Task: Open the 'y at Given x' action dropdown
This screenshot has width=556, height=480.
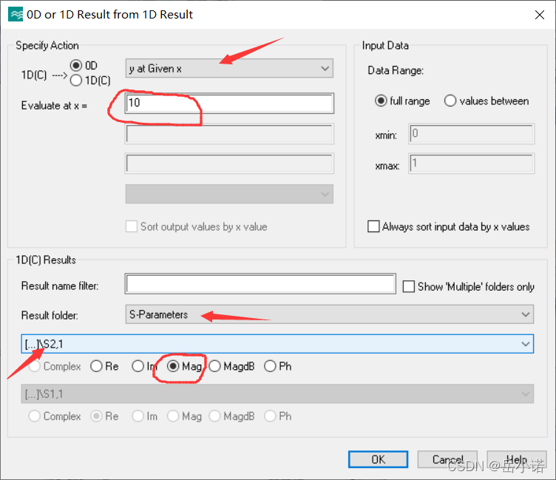Action: [229, 68]
